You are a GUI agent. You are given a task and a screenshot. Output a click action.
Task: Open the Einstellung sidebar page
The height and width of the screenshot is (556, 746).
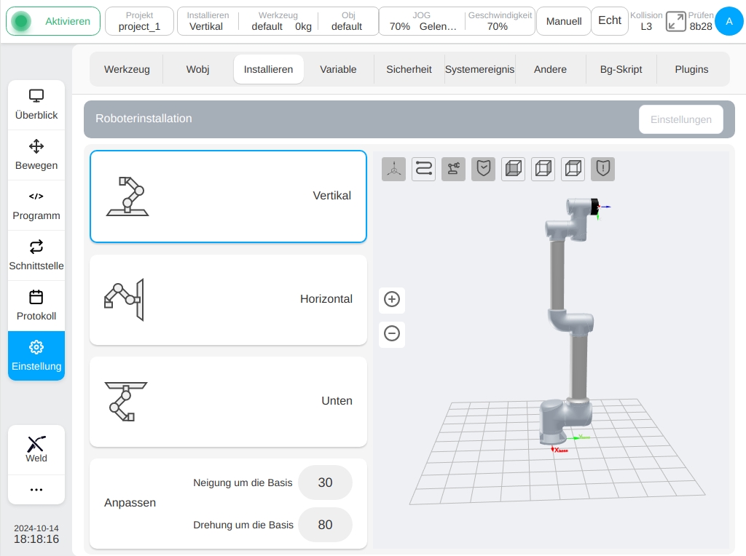tap(36, 355)
